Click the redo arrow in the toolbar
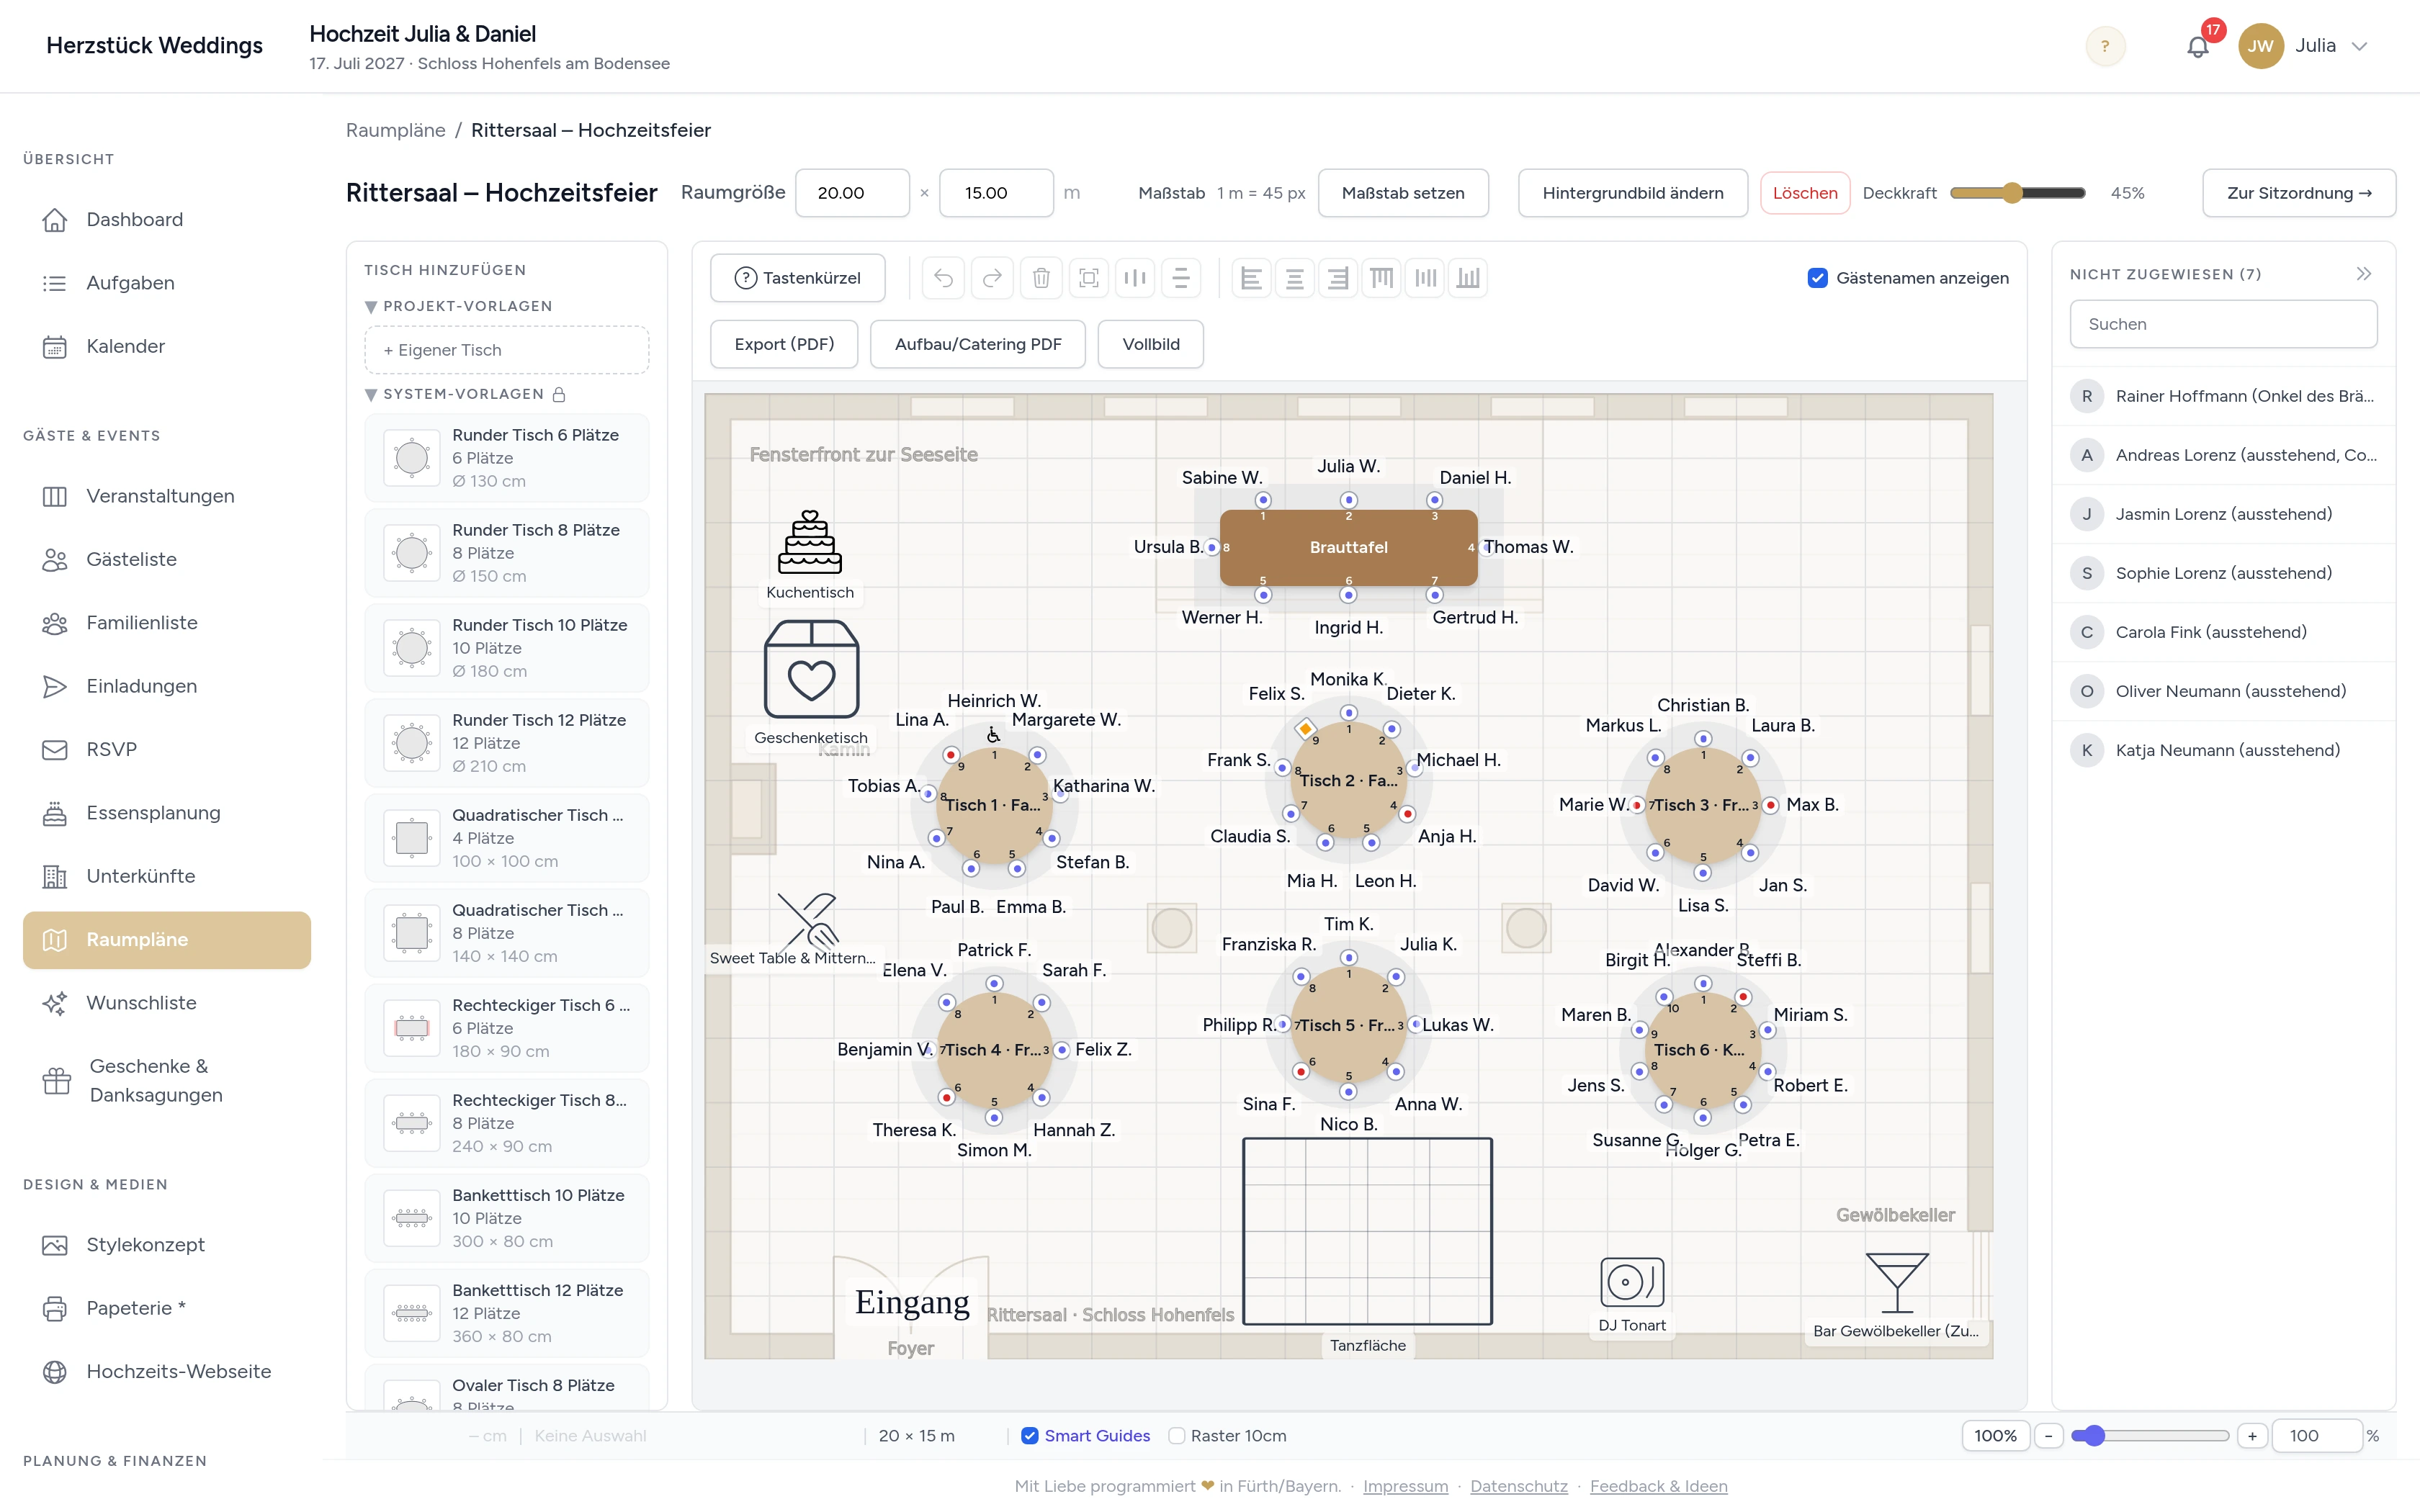 (992, 278)
